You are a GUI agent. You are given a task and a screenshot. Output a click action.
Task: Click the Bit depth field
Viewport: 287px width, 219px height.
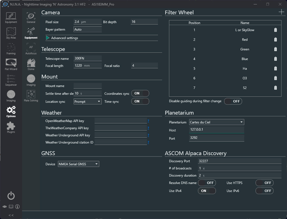pyautogui.click(x=144, y=21)
